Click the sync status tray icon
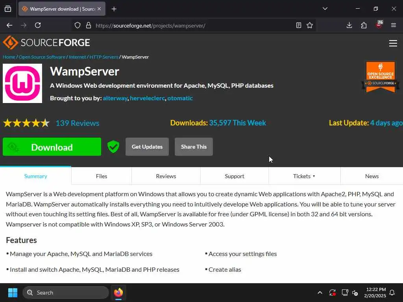 click(x=332, y=293)
